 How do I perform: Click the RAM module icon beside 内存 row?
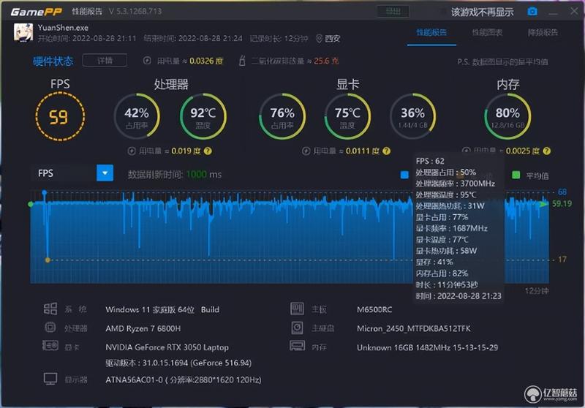[x=298, y=346]
